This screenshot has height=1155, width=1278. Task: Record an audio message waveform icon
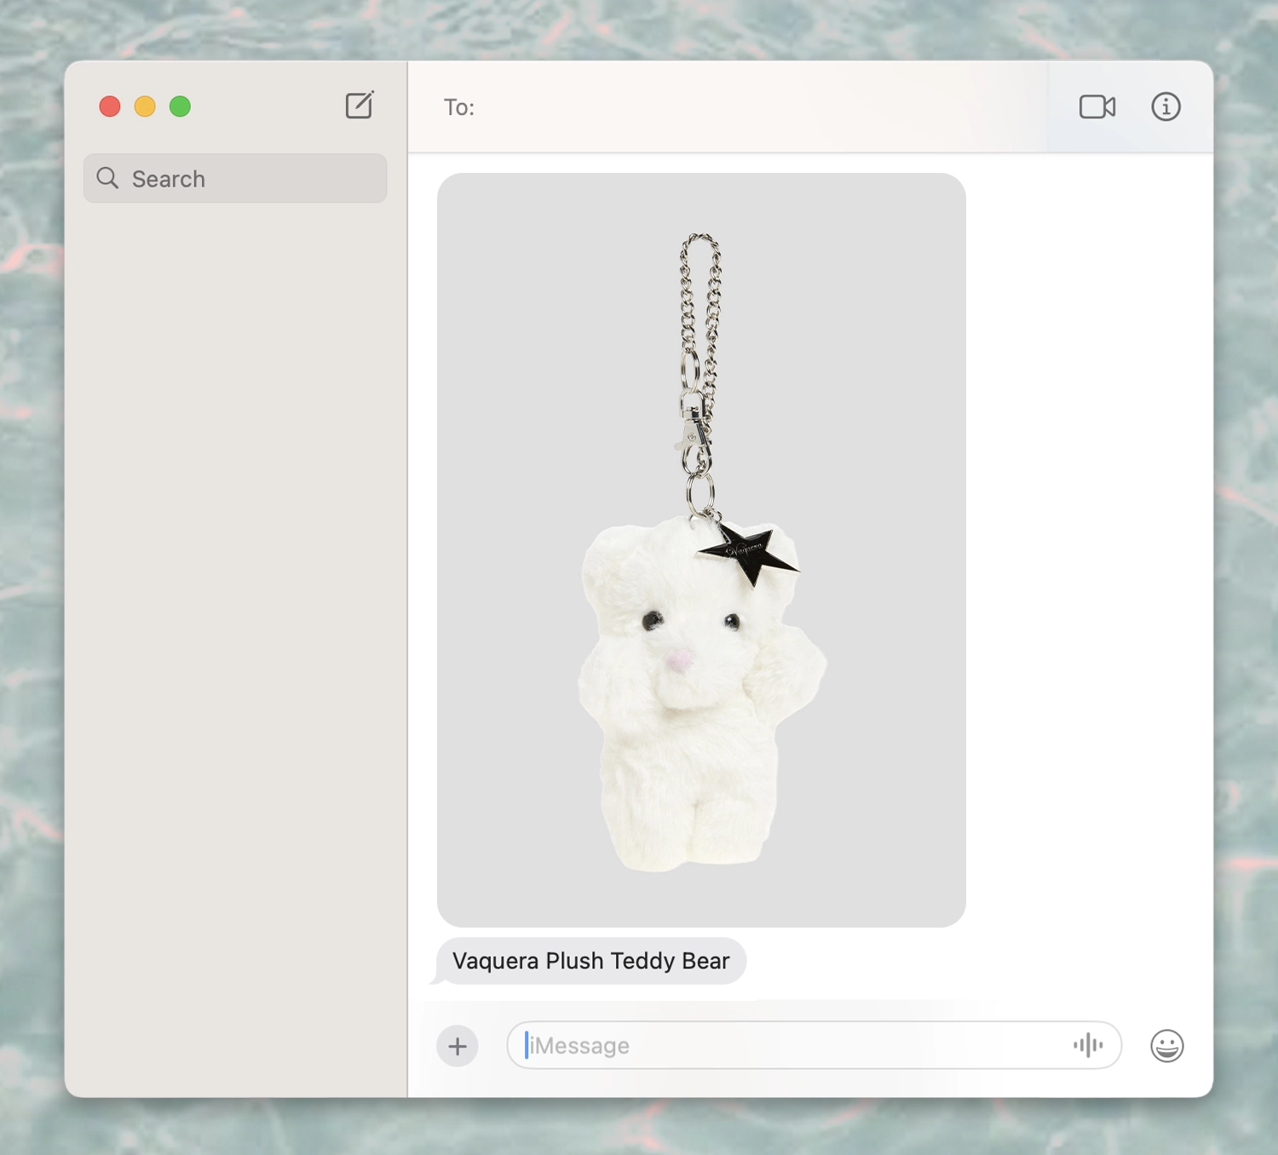point(1088,1045)
